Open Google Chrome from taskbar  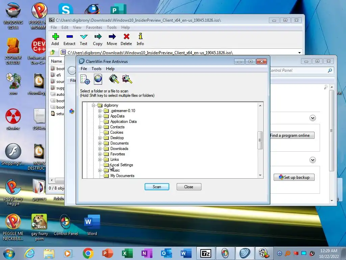point(88,253)
